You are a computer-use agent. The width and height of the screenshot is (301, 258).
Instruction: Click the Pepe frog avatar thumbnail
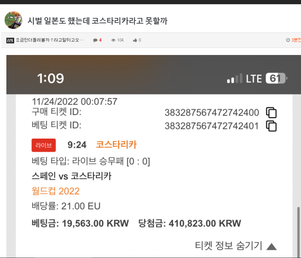13,20
